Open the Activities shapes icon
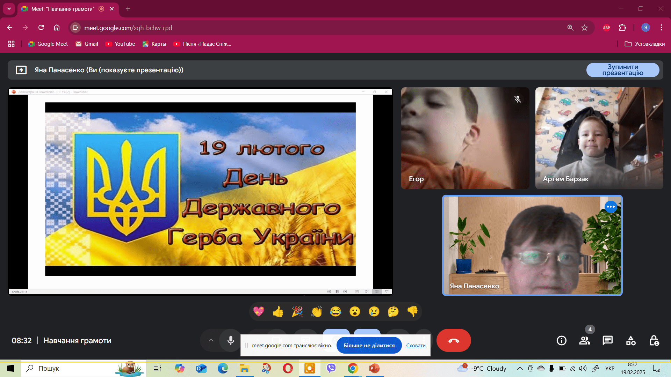 [x=631, y=340]
